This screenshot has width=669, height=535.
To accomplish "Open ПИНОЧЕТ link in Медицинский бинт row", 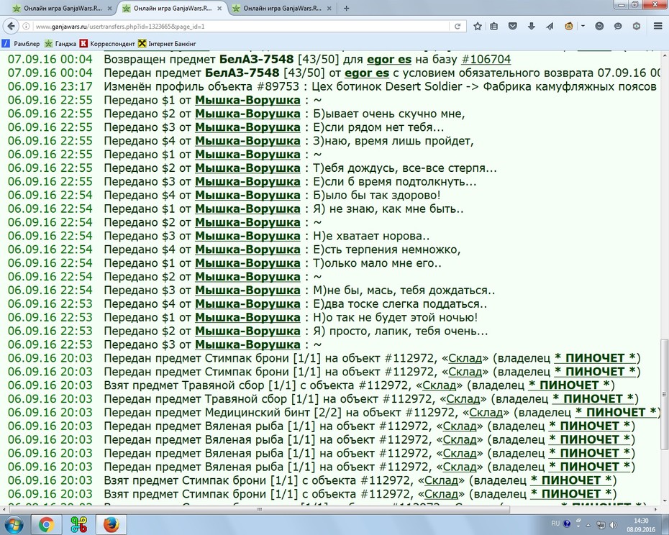I will pos(616,413).
